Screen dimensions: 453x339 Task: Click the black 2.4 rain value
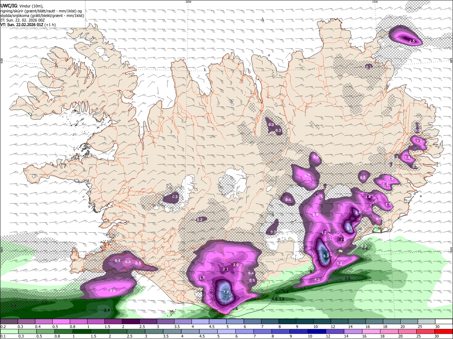tap(107, 310)
